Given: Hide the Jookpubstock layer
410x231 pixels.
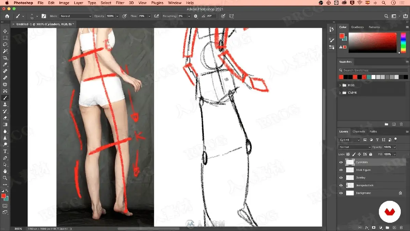Looking at the screenshot, I should tap(341, 185).
